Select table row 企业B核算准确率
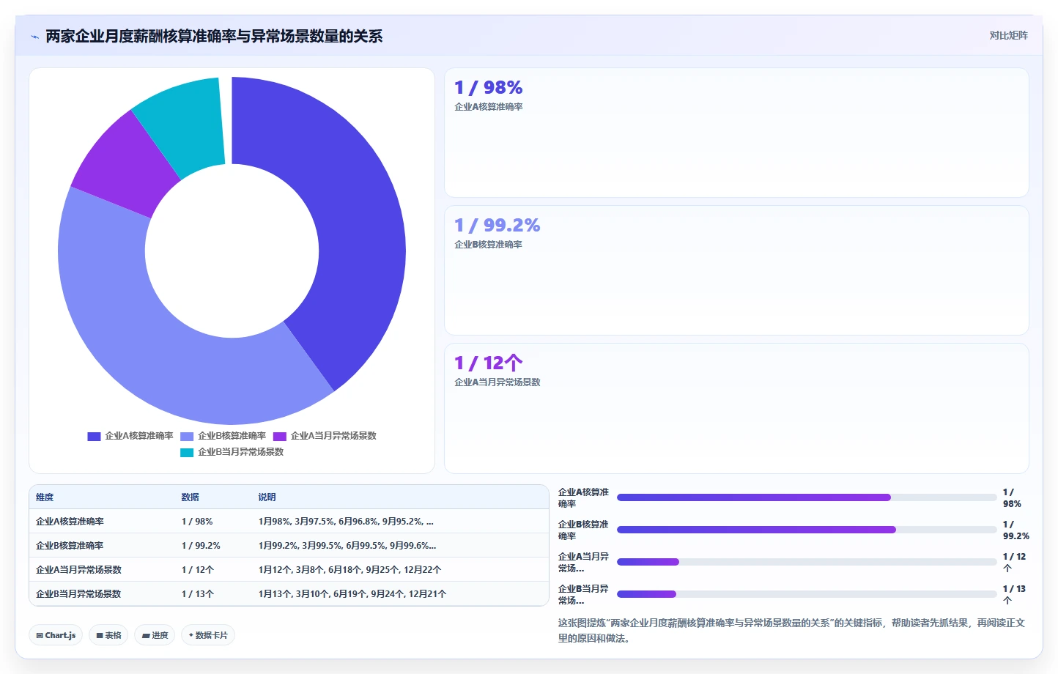The image size is (1058, 674). [289, 546]
